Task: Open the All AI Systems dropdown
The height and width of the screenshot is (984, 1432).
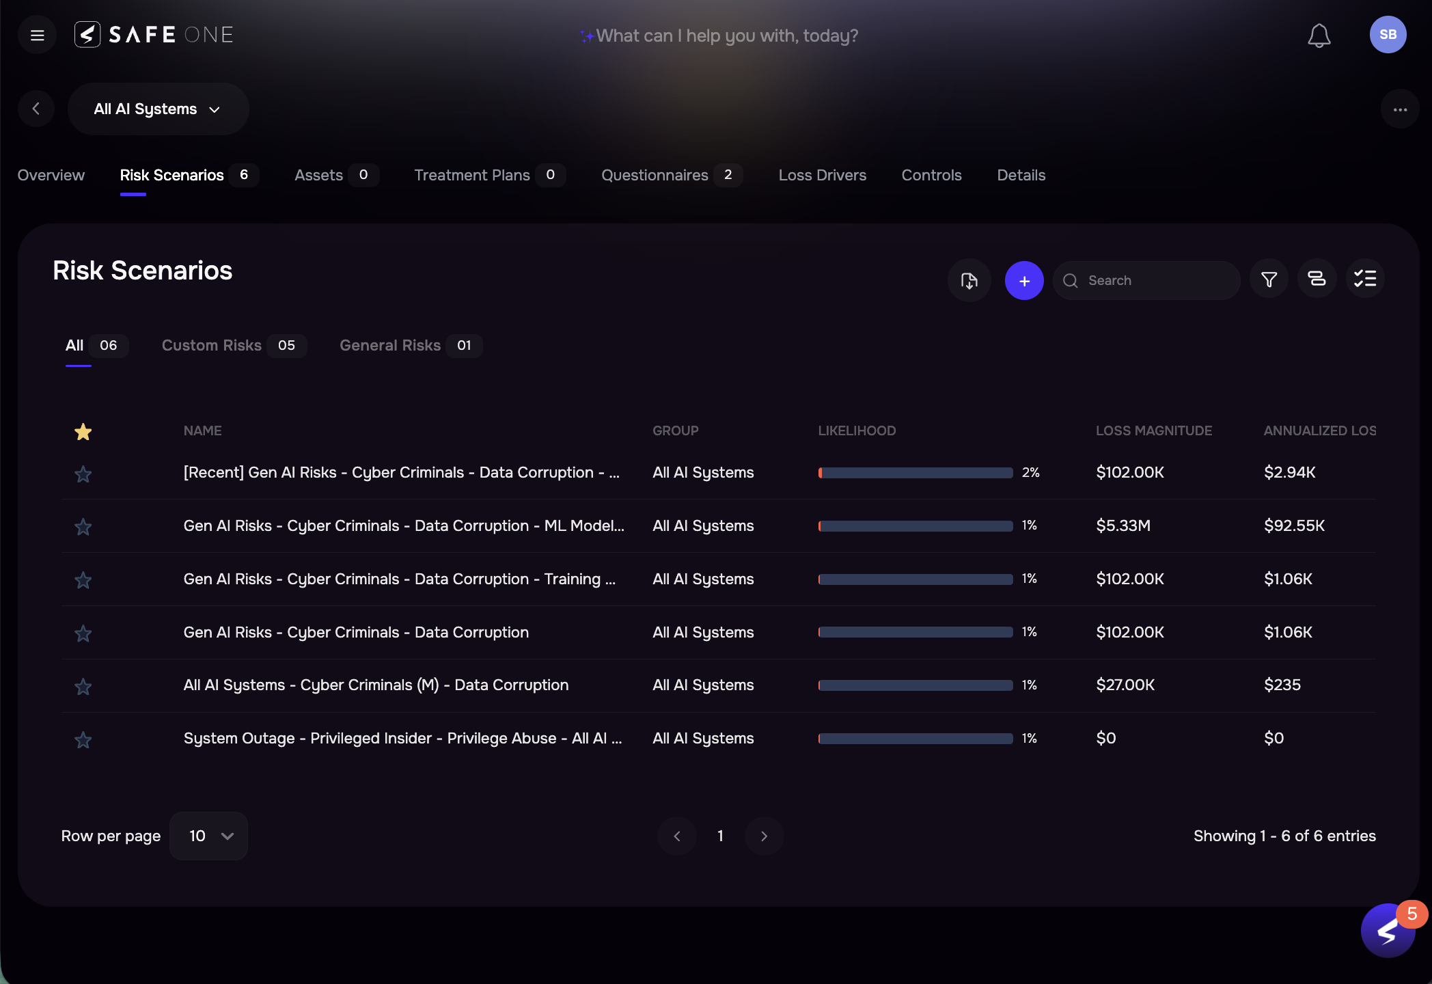Action: [x=158, y=109]
